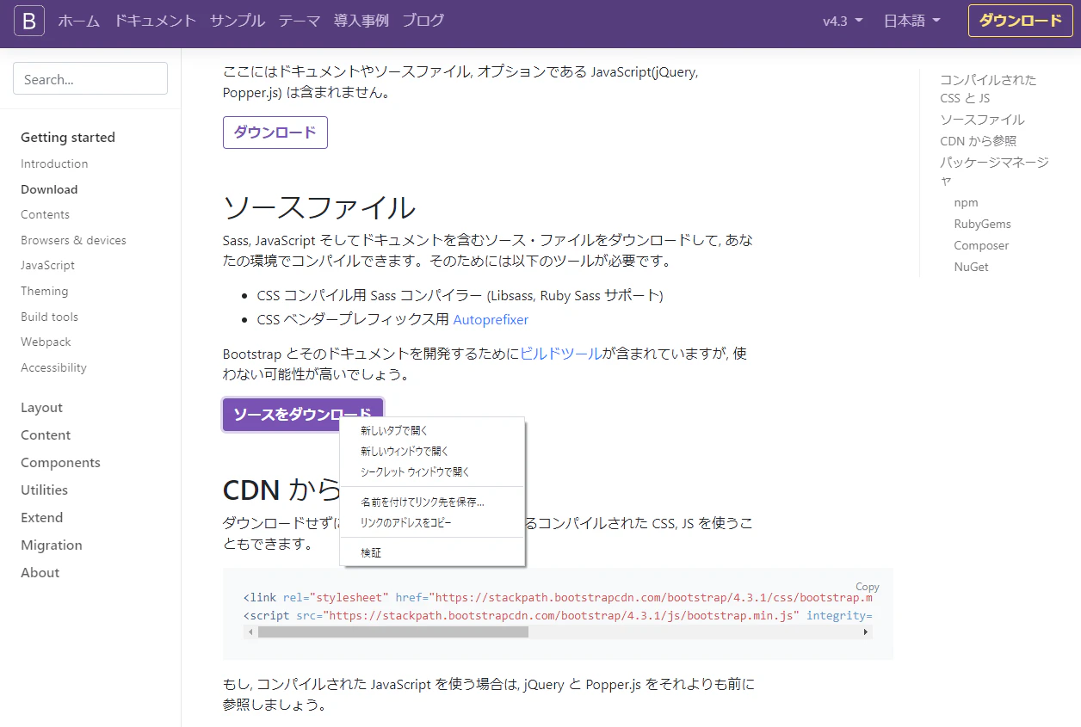This screenshot has height=727, width=1081.
Task: Open サンプル from the top navigation
Action: point(238,21)
